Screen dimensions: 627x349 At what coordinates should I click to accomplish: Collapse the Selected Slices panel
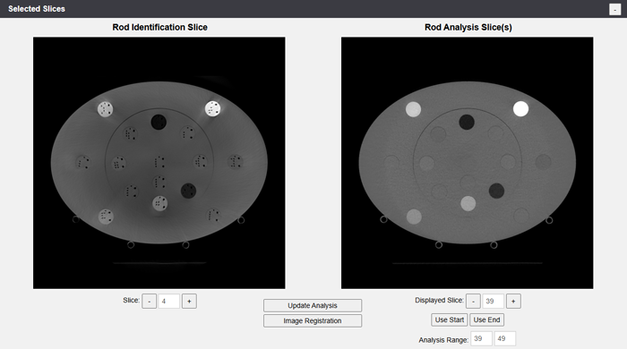[x=614, y=9]
